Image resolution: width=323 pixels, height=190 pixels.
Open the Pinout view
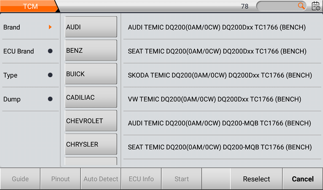coord(60,179)
